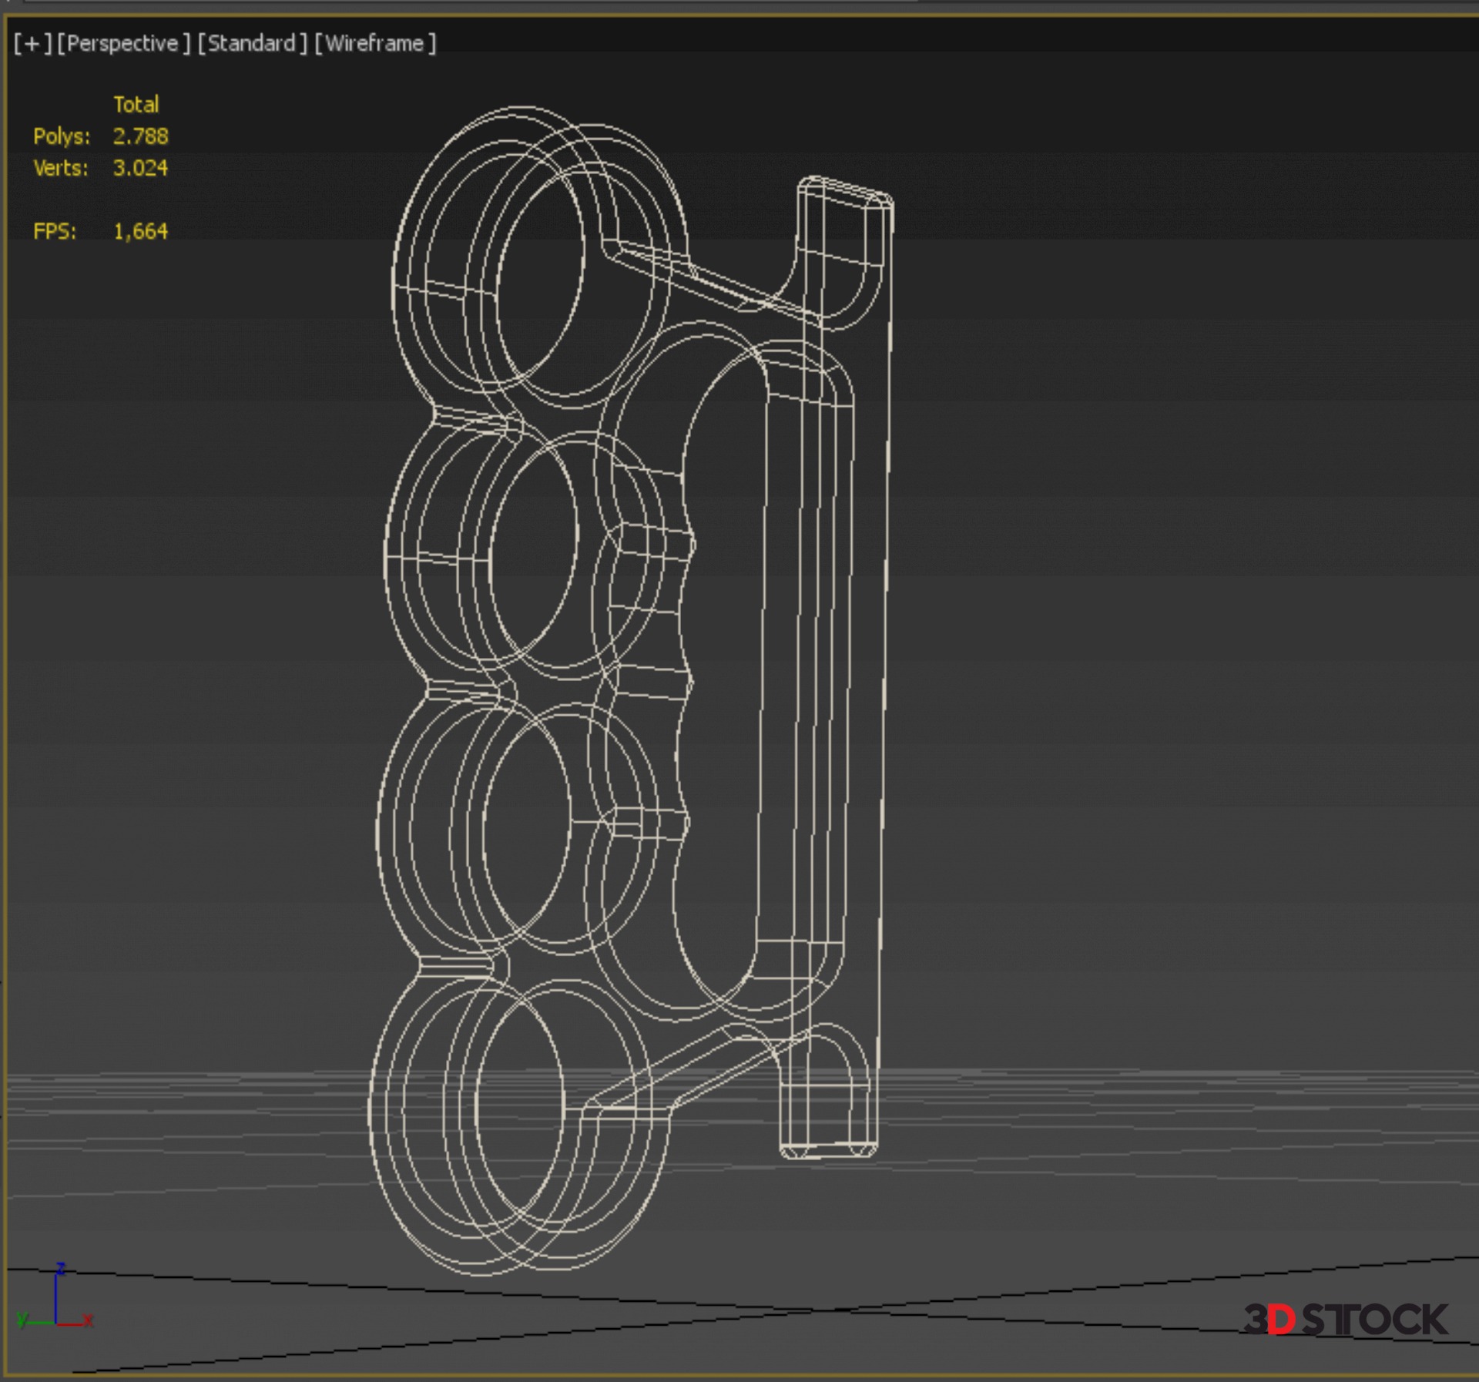Click the Total statistics header text
This screenshot has height=1382, width=1479.
pos(136,105)
